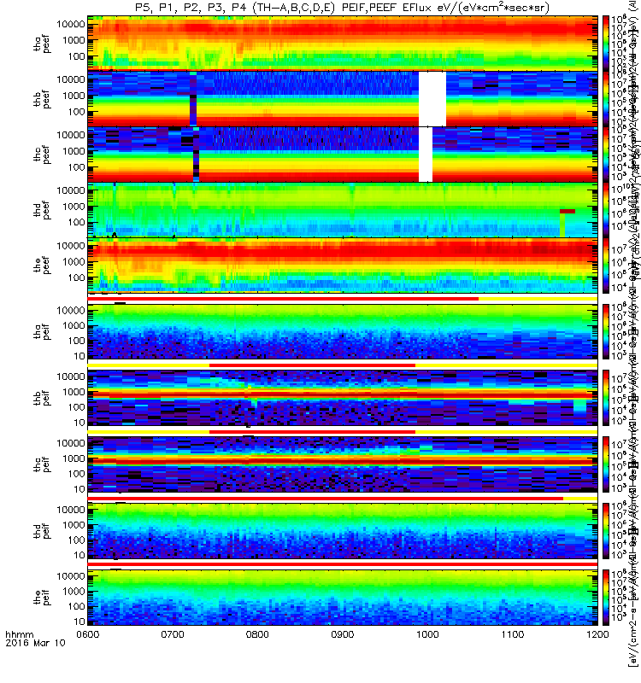This screenshot has height=683, width=641.
Task: Click the dark vertical stripe in thc peef
Action: [x=197, y=155]
